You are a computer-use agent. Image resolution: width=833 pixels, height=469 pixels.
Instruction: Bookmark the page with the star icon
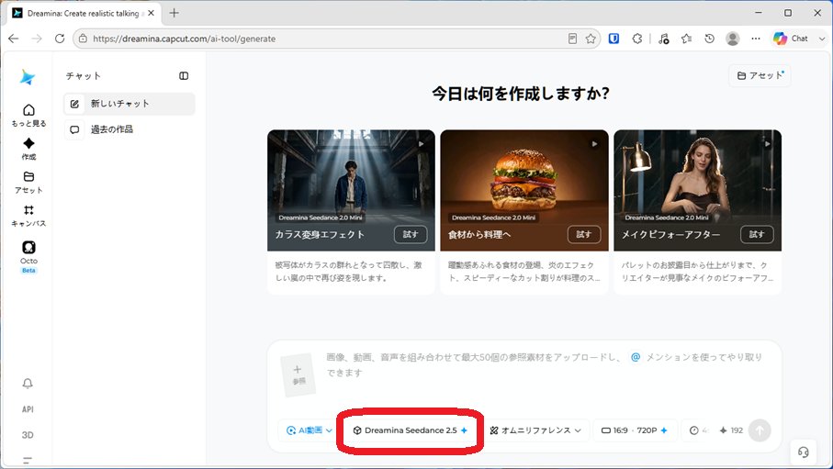pyautogui.click(x=591, y=39)
